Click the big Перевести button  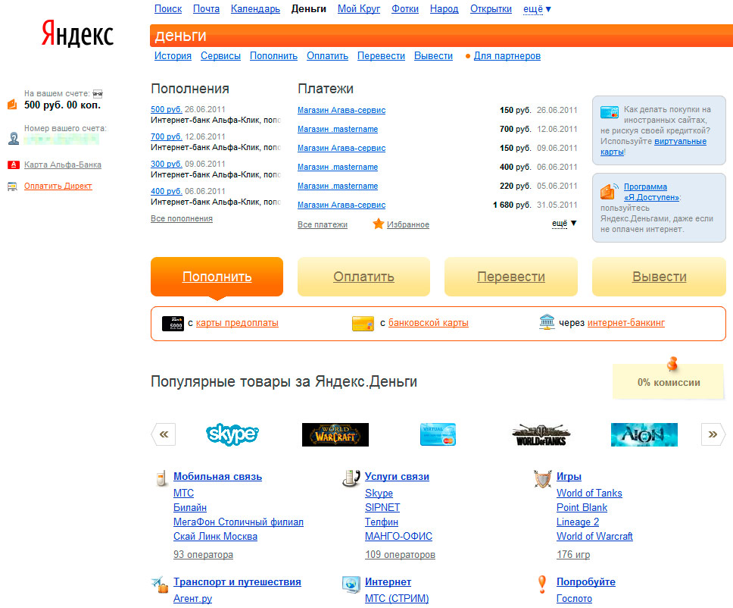click(x=511, y=277)
